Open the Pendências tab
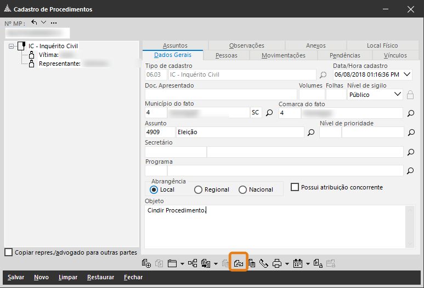Image resolution: width=424 pixels, height=288 pixels. 345,55
